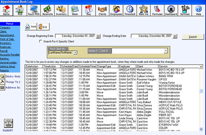Open the Formulas bottles icon
Screen dimensions: 206x135
[157, 10]
